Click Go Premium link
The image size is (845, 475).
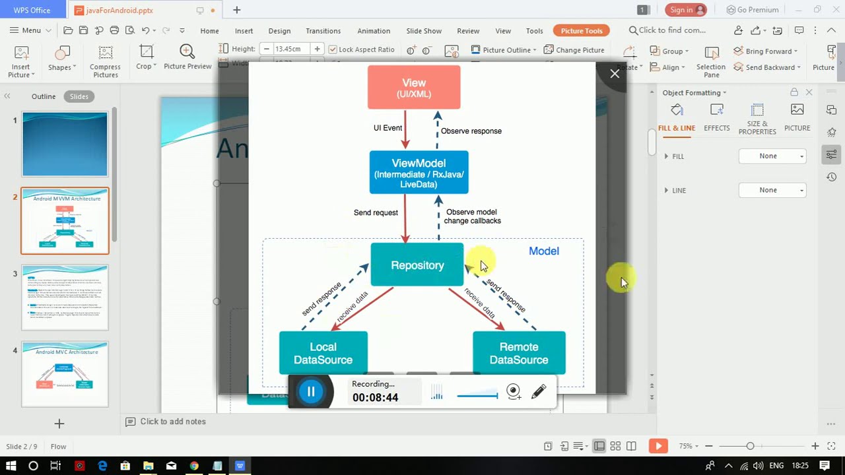coord(753,10)
